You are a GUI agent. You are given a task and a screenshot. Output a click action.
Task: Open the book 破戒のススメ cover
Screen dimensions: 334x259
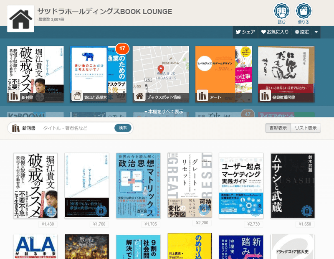[35, 185]
